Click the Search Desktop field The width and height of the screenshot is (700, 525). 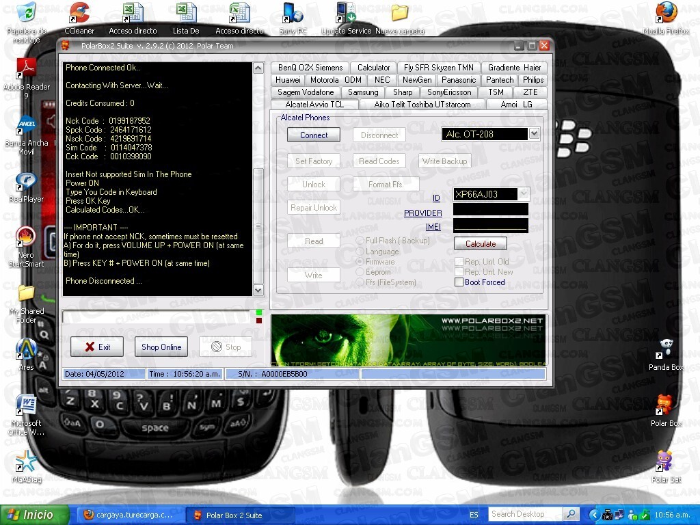point(526,514)
